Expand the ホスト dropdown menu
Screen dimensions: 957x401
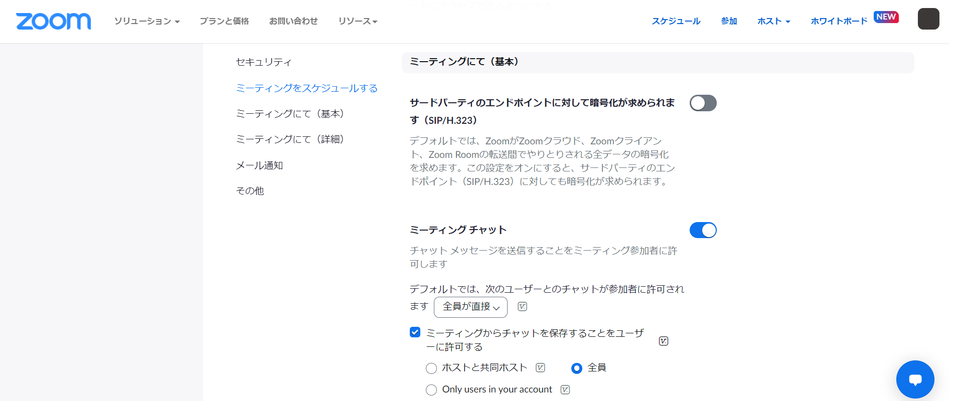click(x=773, y=21)
